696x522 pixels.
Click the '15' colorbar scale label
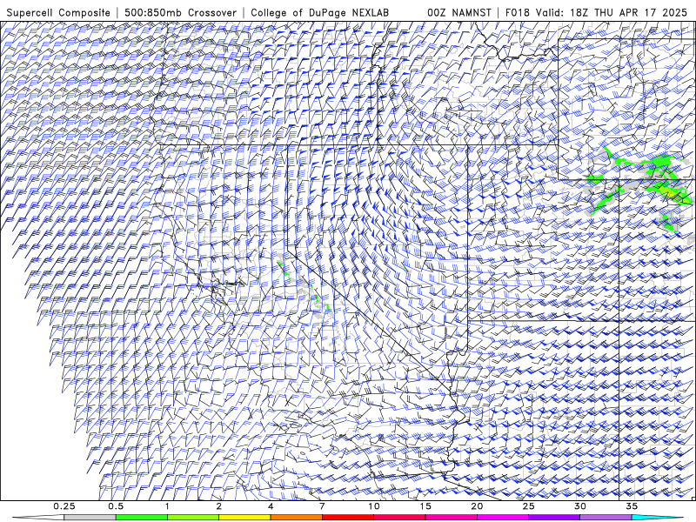point(425,506)
